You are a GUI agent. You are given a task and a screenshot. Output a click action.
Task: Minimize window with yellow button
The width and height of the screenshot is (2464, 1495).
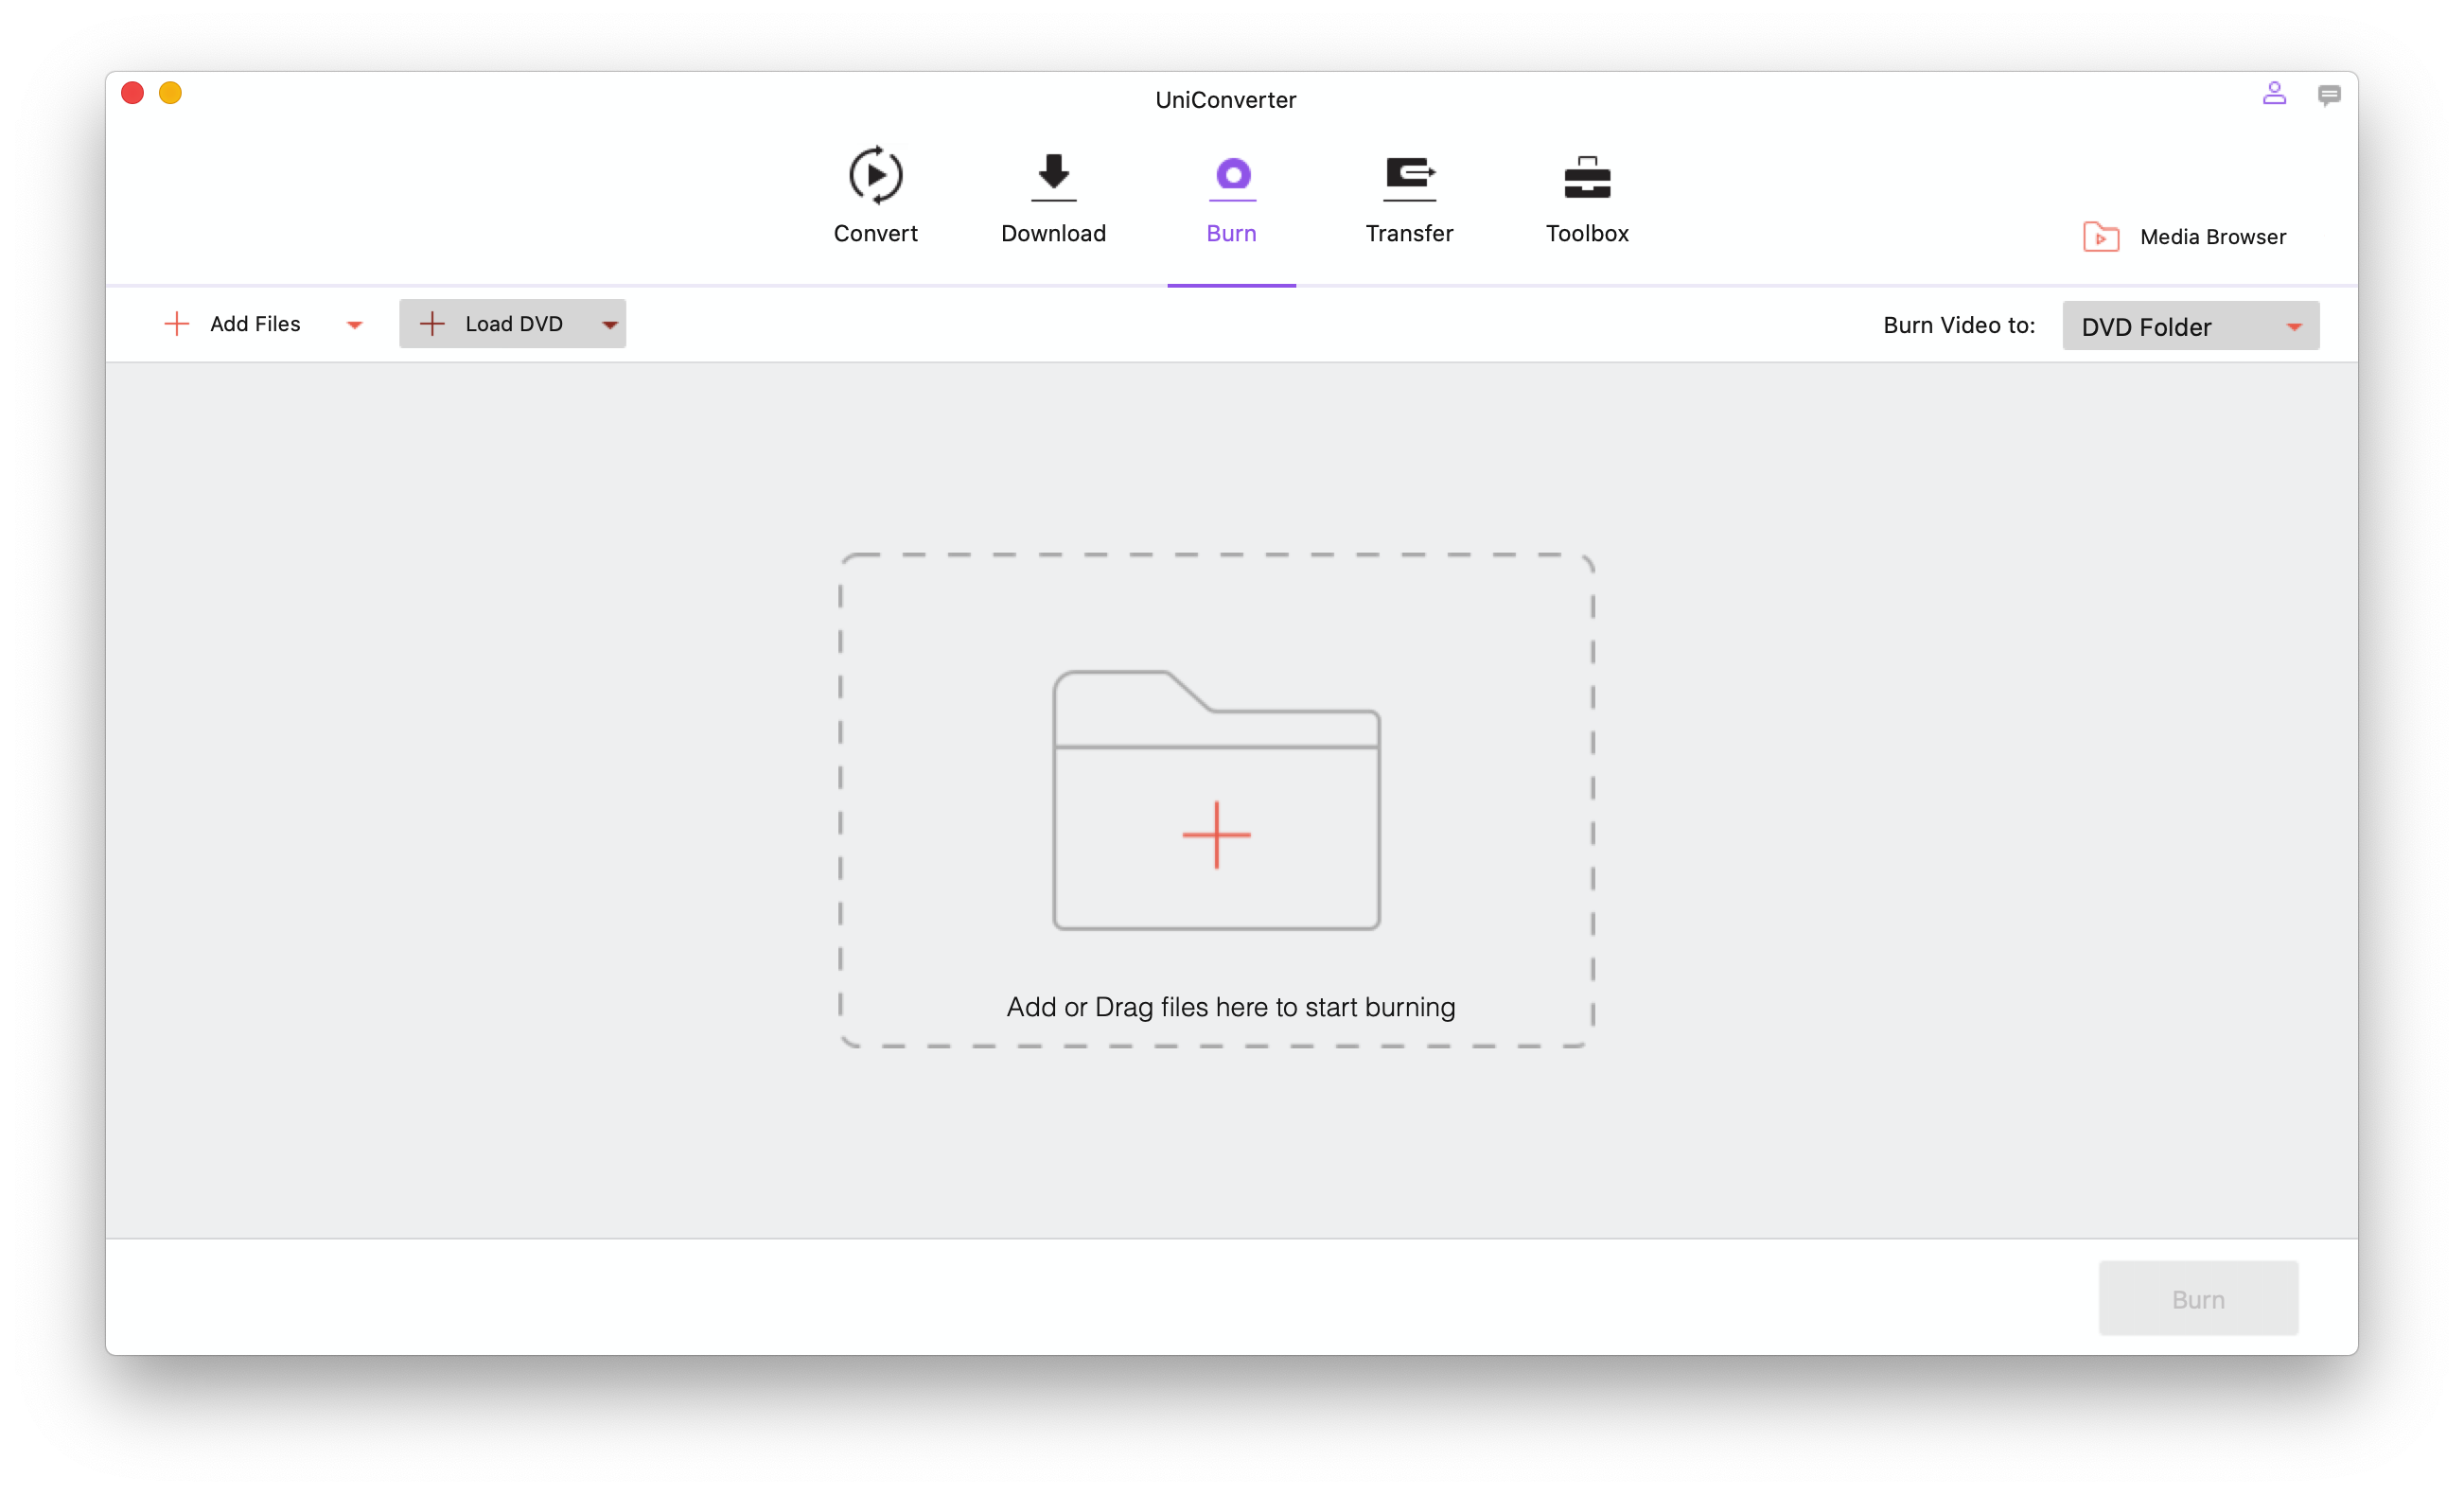(170, 93)
